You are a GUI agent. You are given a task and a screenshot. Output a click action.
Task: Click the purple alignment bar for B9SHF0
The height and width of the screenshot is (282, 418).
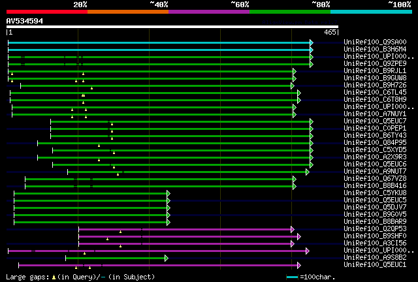tap(188, 236)
